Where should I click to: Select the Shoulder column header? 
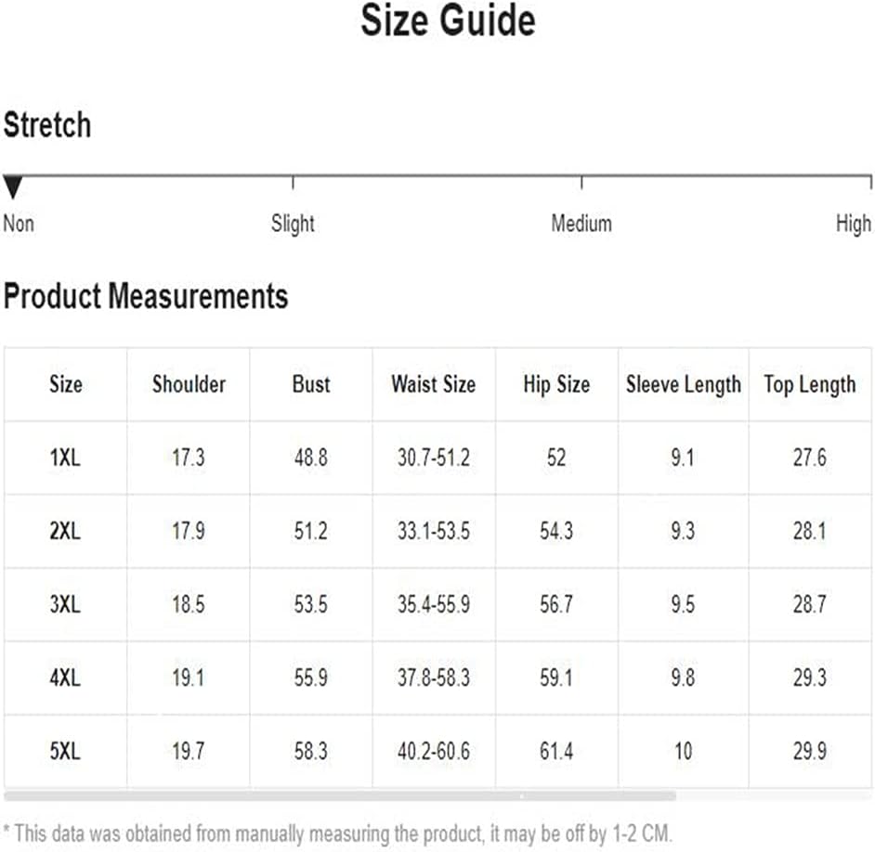coord(189,384)
